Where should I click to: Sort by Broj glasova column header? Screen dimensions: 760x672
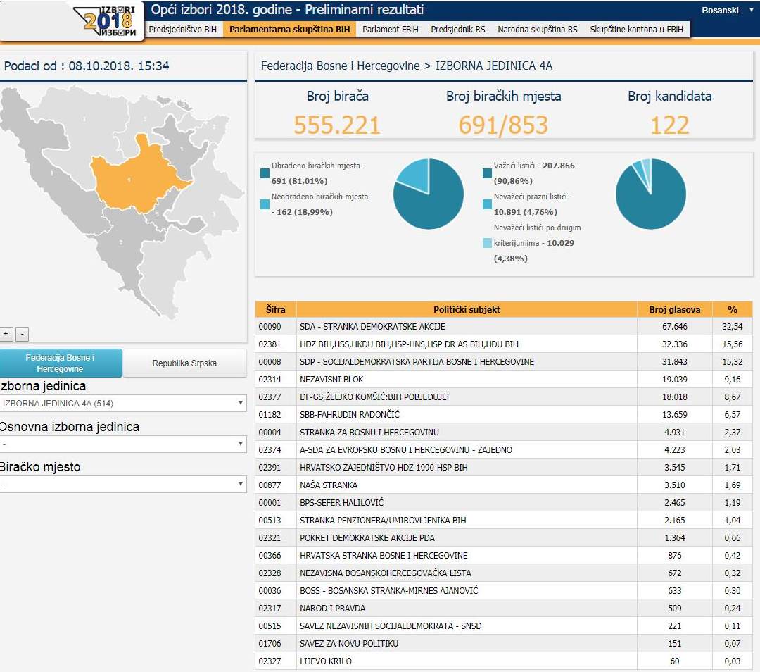pos(674,309)
